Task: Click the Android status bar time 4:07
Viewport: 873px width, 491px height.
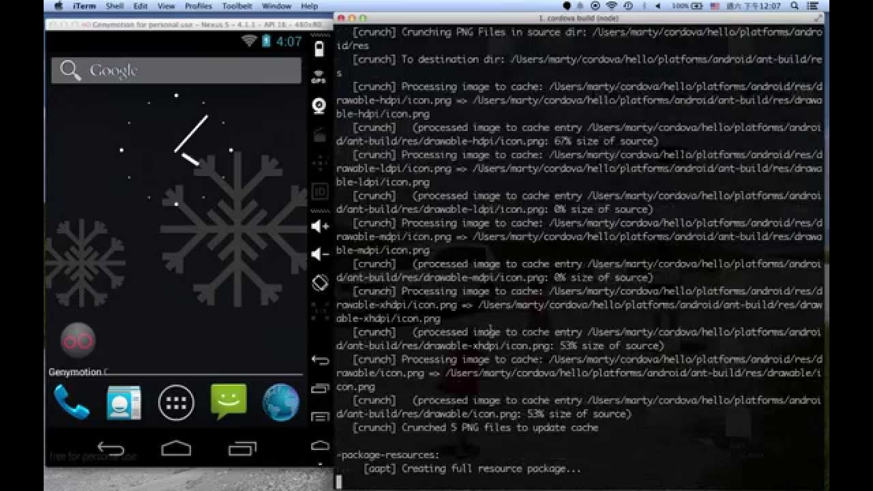Action: [289, 42]
